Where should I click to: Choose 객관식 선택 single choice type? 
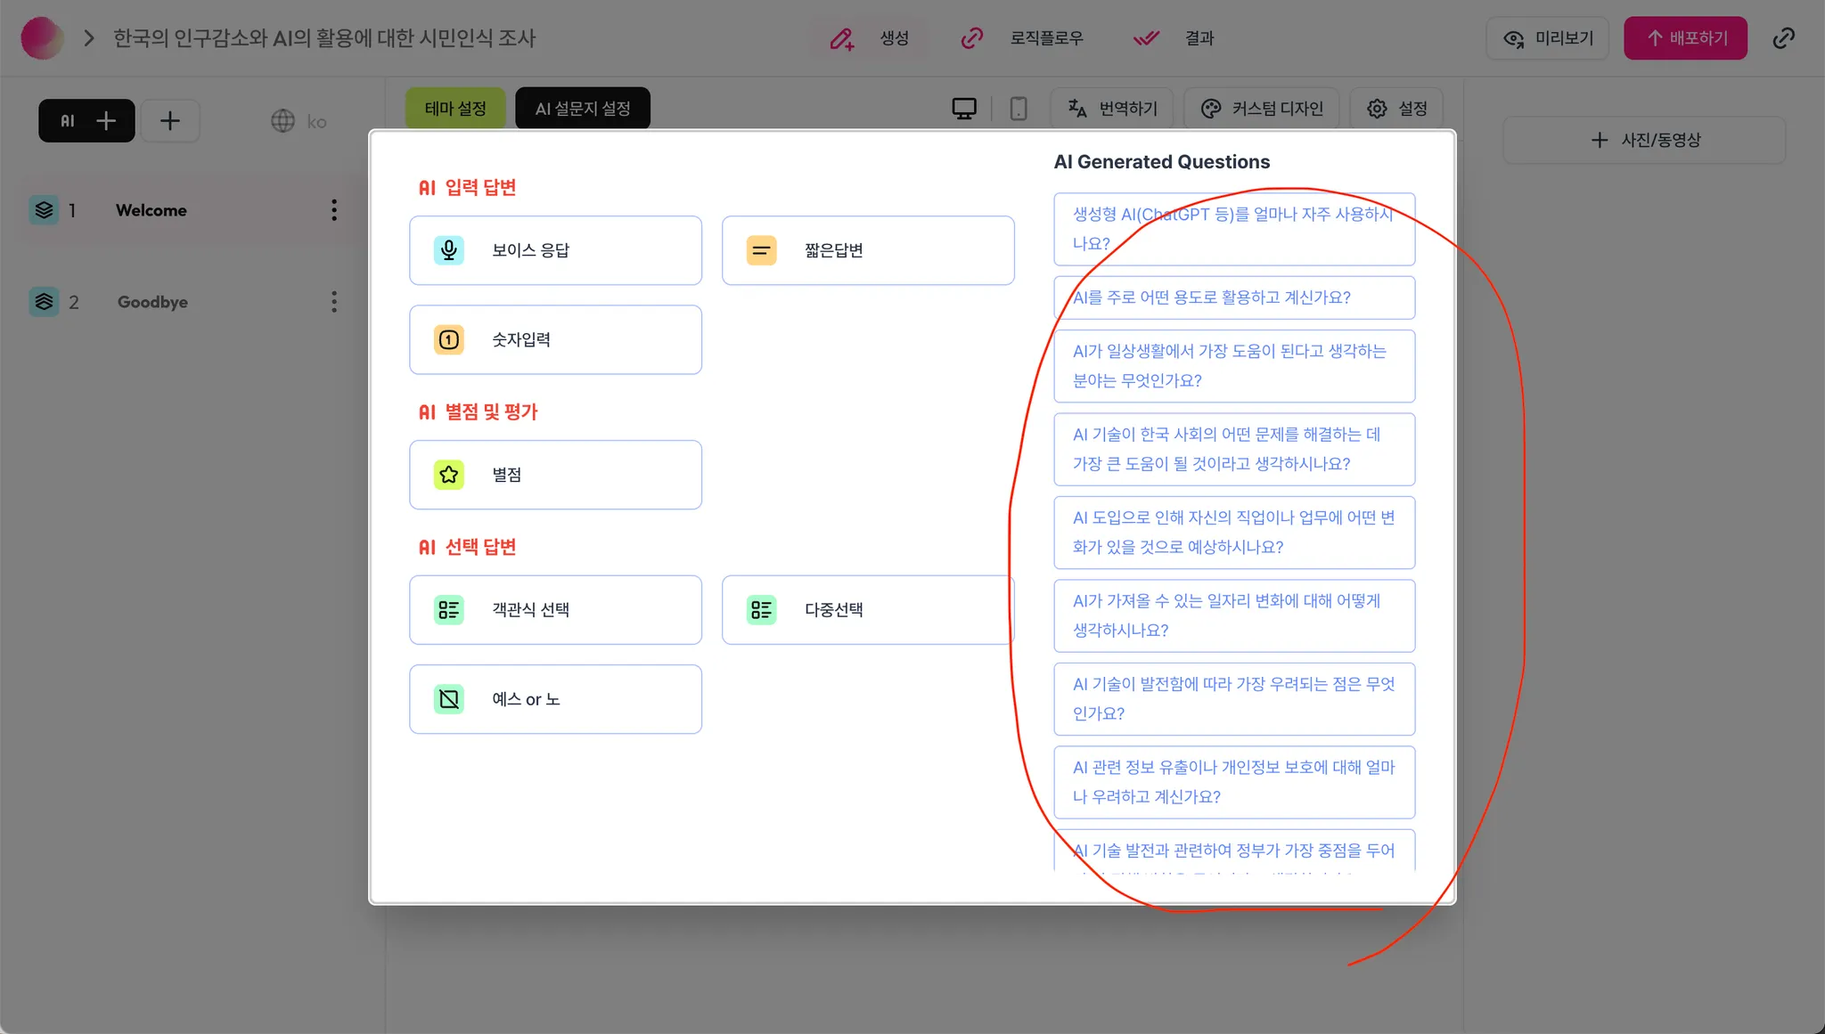555,610
